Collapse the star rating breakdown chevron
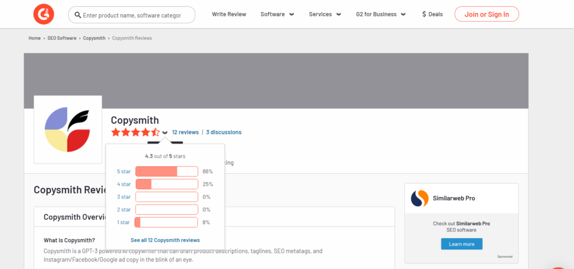 pos(165,133)
